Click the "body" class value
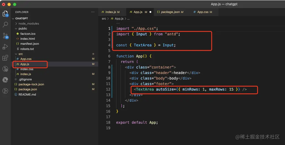285x145 pixels. [x=160, y=78]
